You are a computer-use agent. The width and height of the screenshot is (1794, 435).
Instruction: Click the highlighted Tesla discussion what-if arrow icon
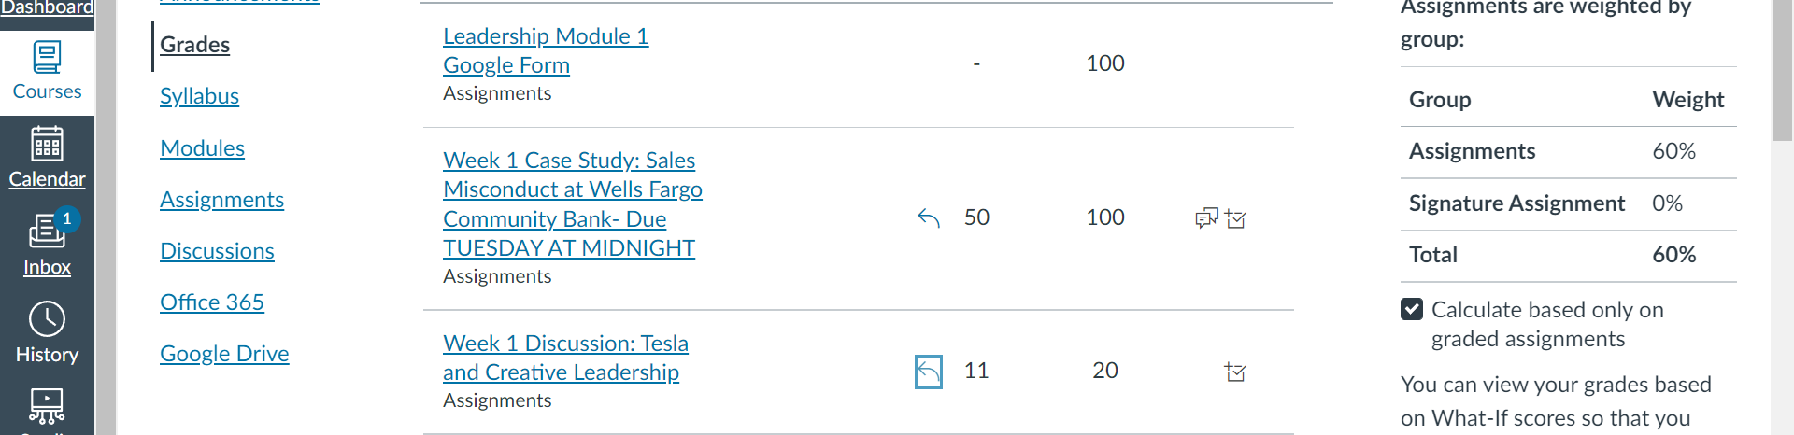coord(929,372)
